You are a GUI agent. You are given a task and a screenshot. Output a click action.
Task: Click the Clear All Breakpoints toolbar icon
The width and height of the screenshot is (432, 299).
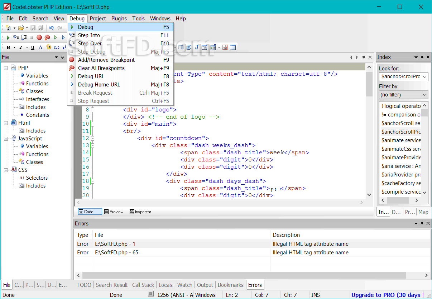pyautogui.click(x=47, y=37)
